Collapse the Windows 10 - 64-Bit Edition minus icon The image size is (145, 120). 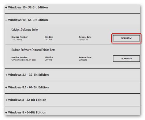click(x=6, y=20)
